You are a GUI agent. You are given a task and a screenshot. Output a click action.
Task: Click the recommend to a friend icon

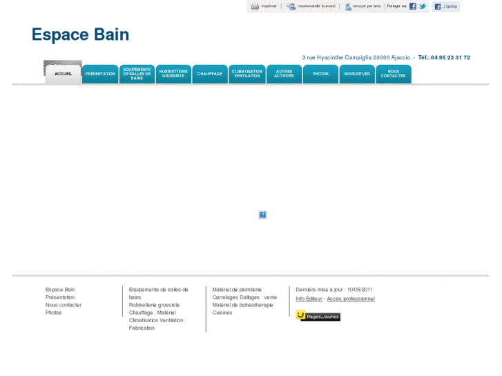coord(291,6)
